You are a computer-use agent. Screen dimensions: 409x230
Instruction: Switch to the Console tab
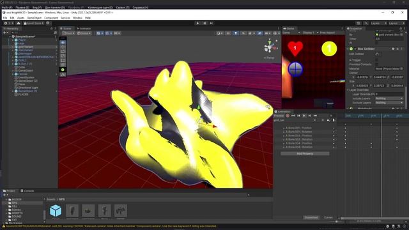(27, 191)
